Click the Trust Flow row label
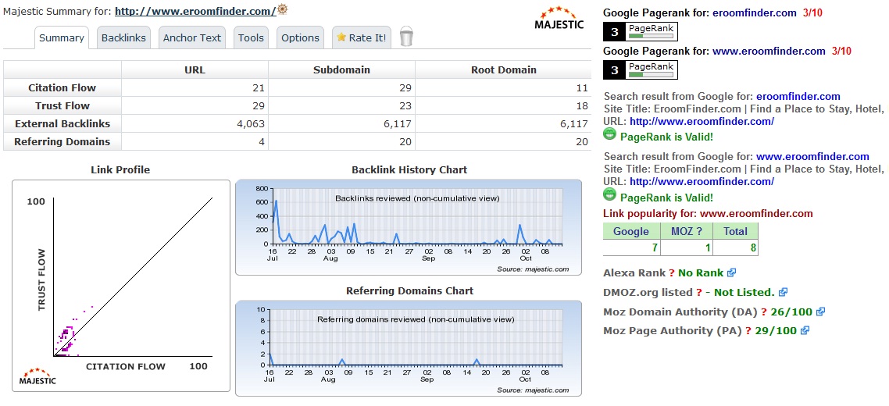The height and width of the screenshot is (406, 889). tap(62, 106)
